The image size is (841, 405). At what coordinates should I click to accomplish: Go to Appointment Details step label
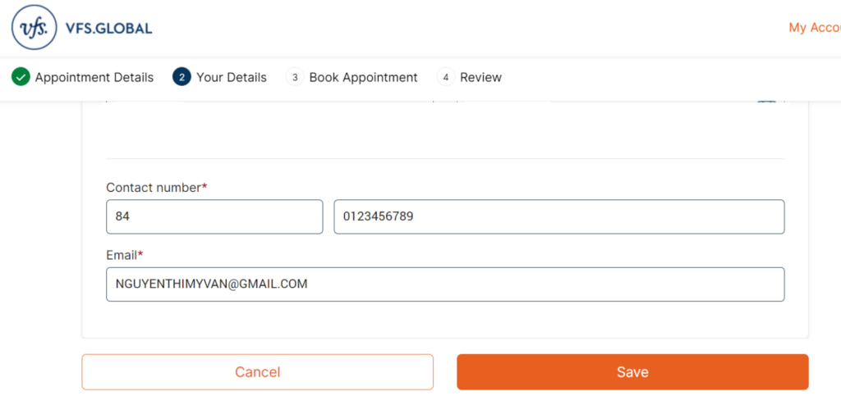click(94, 77)
